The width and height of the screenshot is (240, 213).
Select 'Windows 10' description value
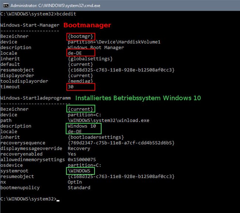pos(82,126)
